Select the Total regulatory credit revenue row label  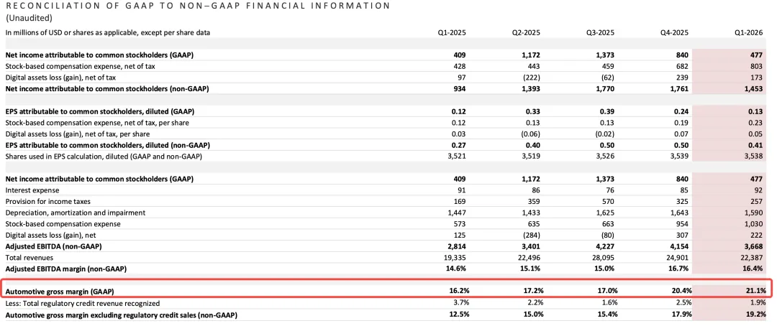tap(81, 302)
